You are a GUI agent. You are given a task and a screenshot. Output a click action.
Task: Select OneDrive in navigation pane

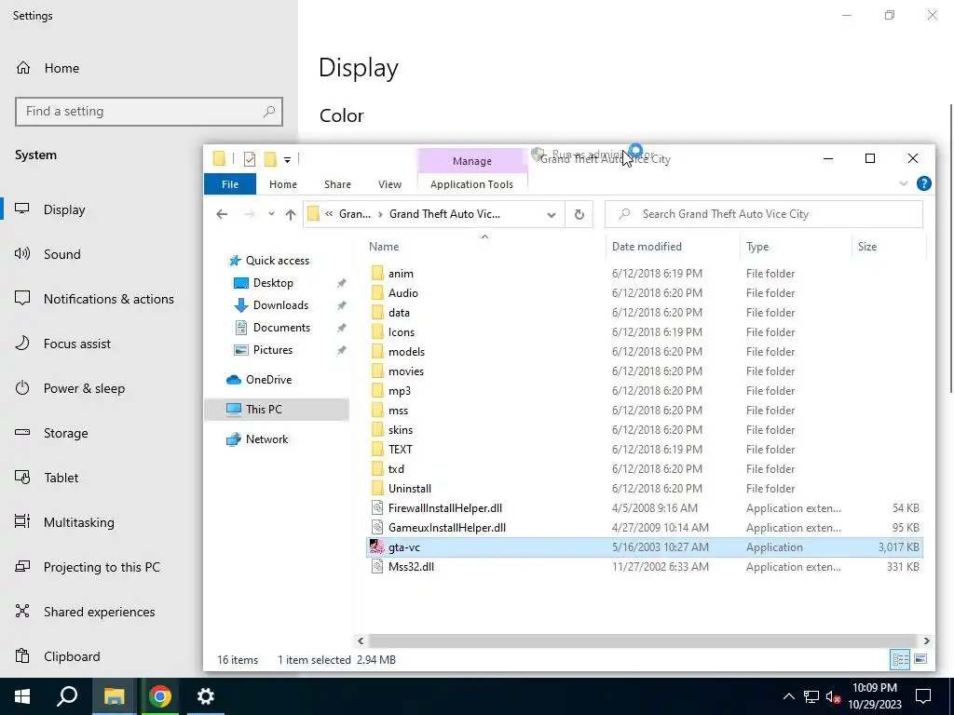[268, 380]
